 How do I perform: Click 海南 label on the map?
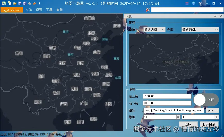(67, 122)
